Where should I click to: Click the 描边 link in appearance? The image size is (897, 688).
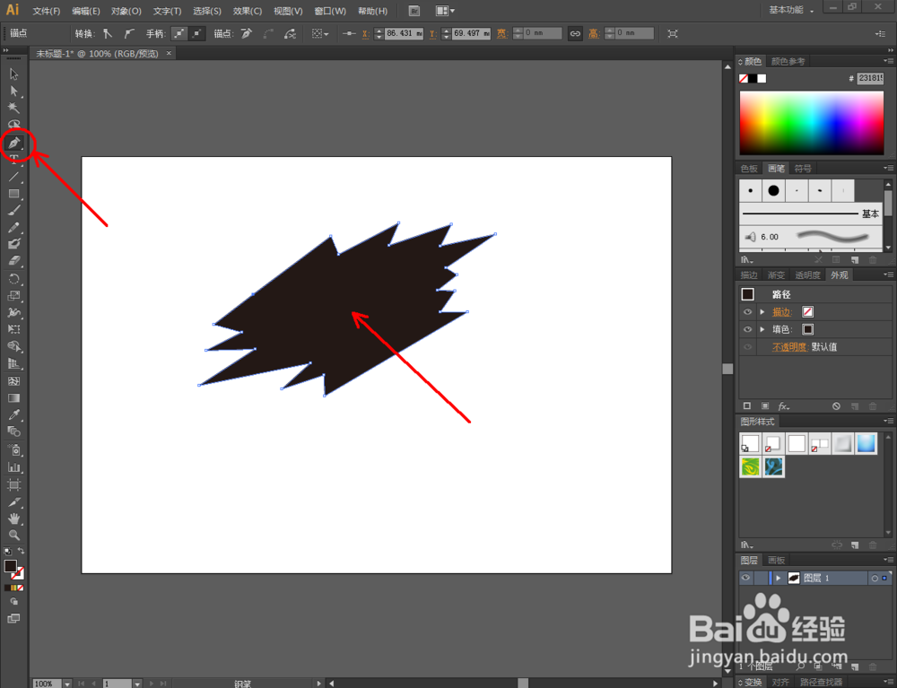tap(782, 311)
